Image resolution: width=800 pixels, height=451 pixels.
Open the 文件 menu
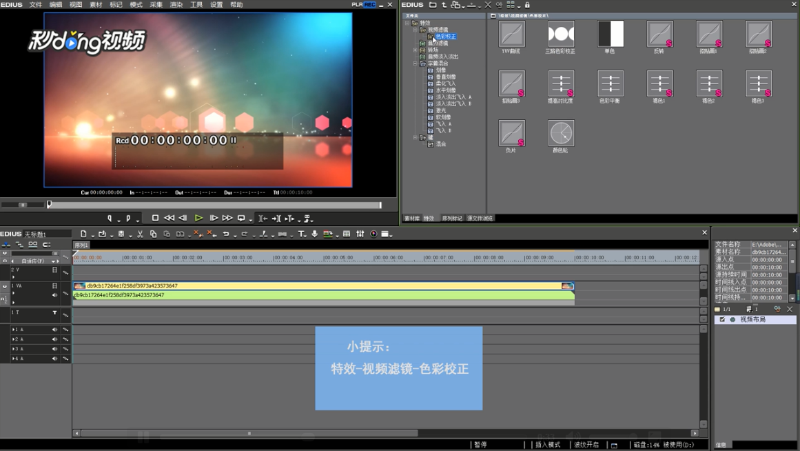(36, 5)
